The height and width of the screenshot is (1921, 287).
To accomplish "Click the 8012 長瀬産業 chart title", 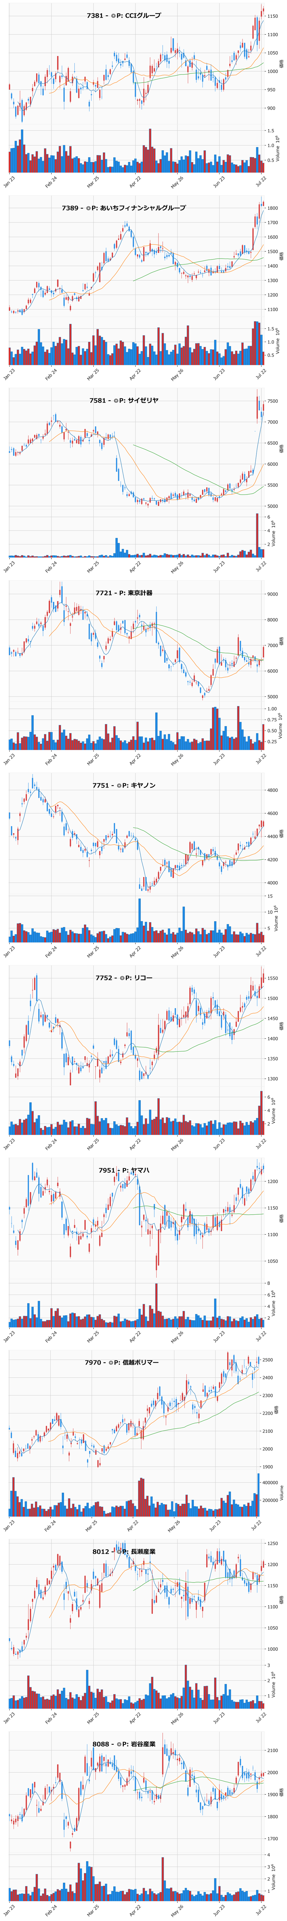I will point(124,1555).
